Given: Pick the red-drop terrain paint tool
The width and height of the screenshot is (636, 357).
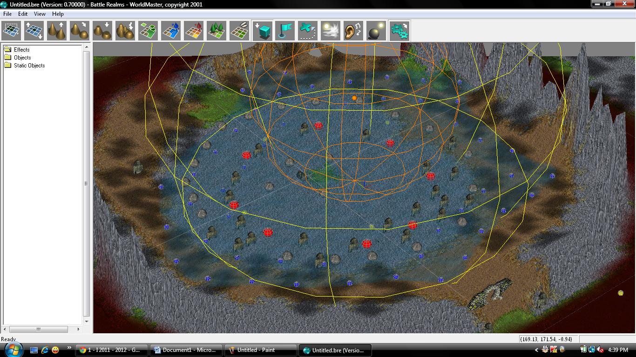Looking at the screenshot, I should click(x=194, y=31).
